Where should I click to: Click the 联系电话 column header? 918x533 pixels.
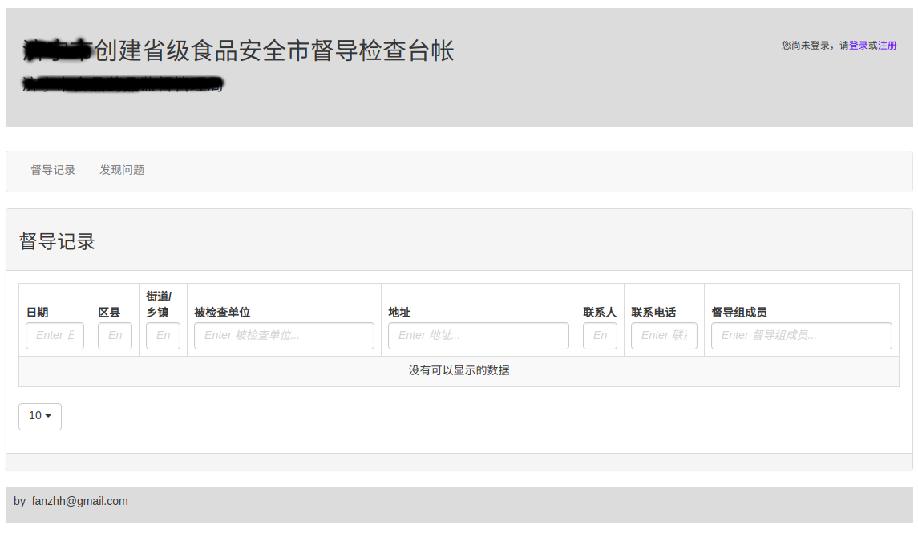coord(653,313)
